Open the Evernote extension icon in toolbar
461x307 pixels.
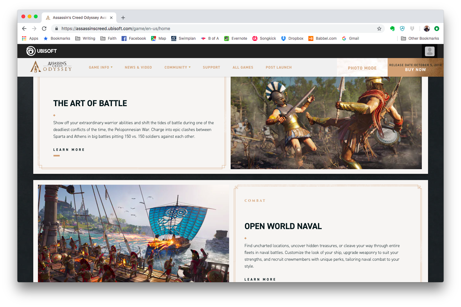392,29
